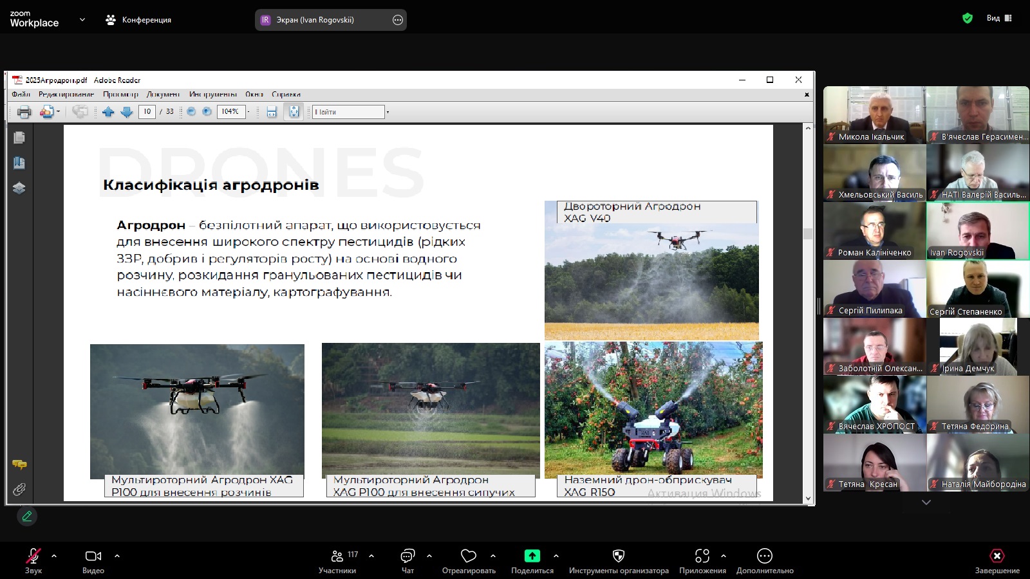Click the green annotation pencil icon
The width and height of the screenshot is (1030, 579).
(27, 516)
